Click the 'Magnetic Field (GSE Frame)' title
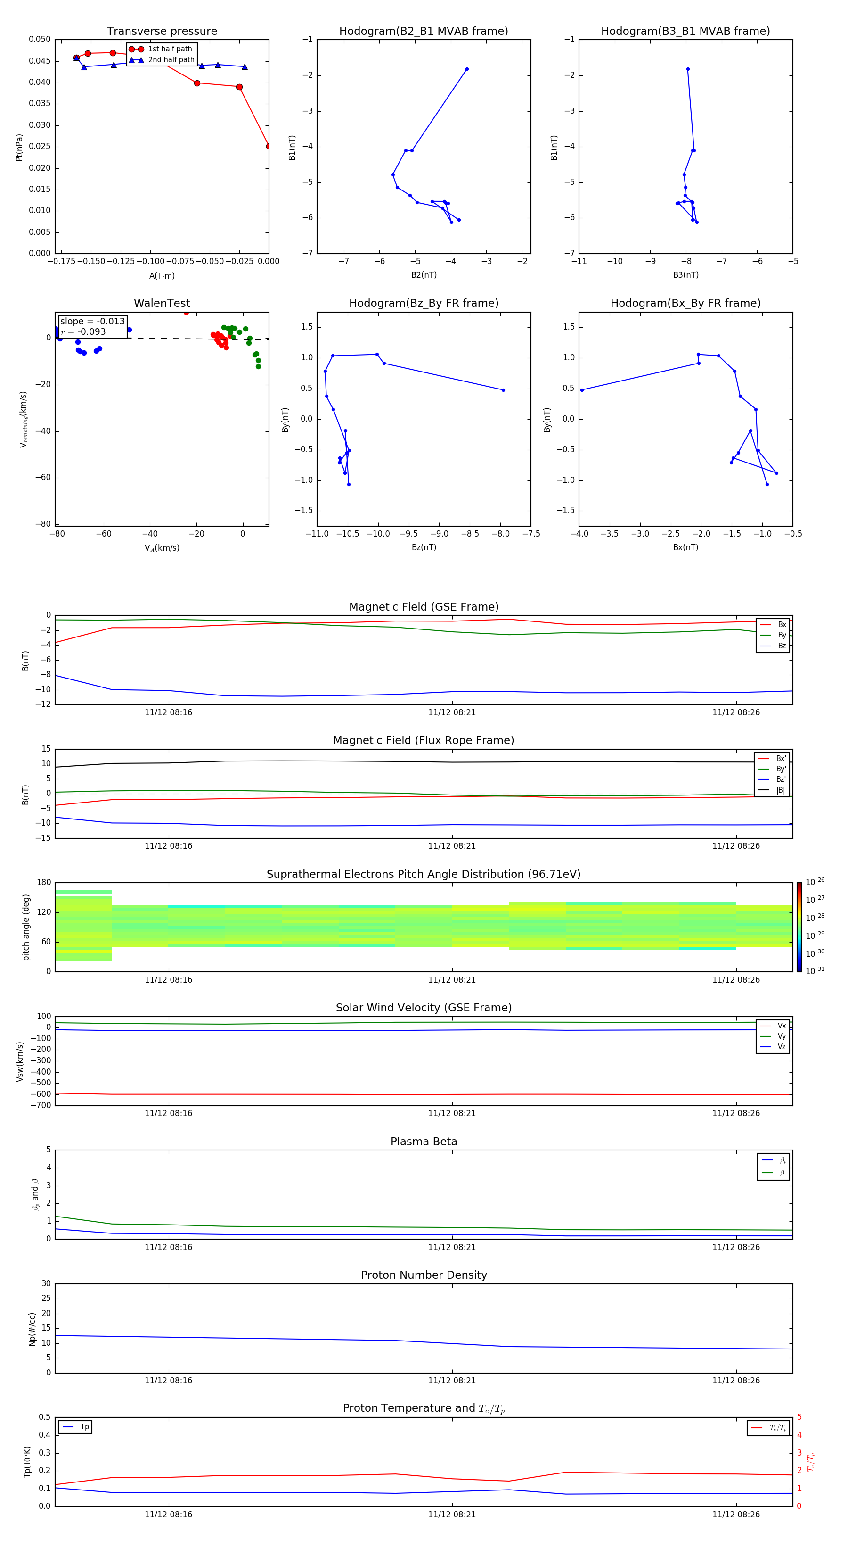 click(424, 607)
